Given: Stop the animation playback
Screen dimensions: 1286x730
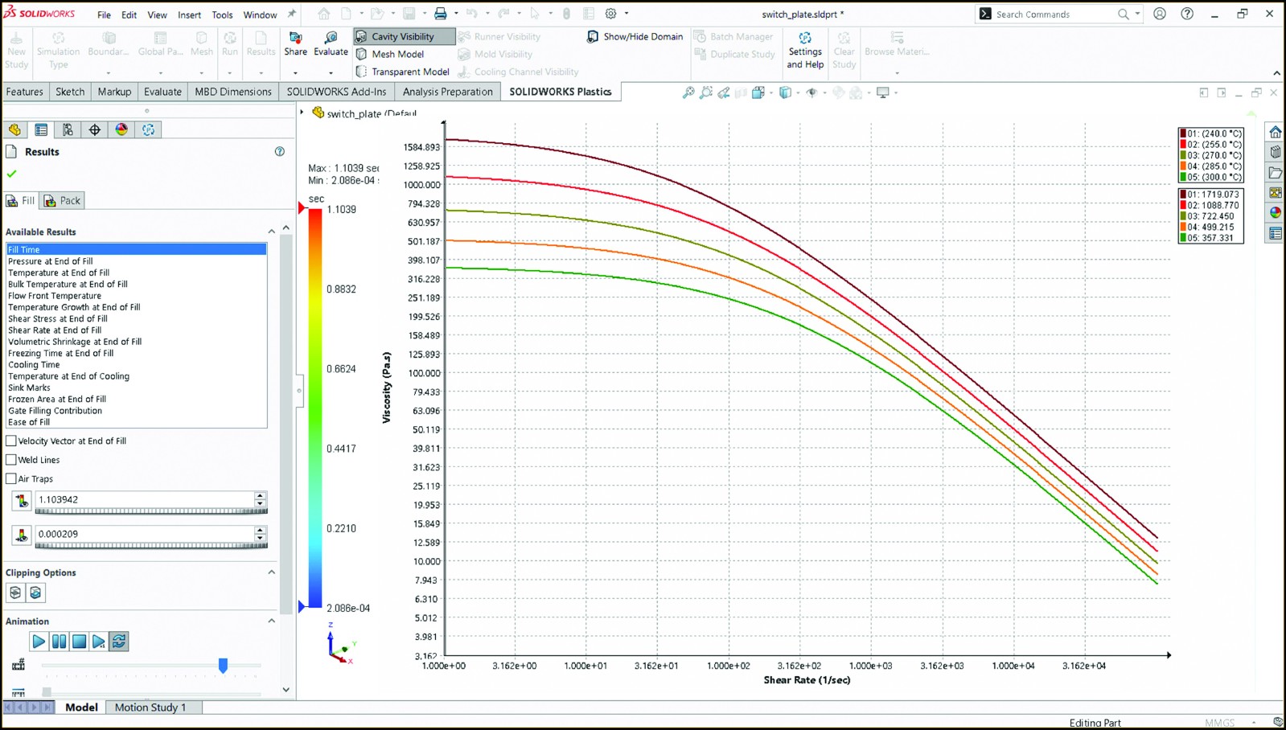Looking at the screenshot, I should pyautogui.click(x=79, y=642).
